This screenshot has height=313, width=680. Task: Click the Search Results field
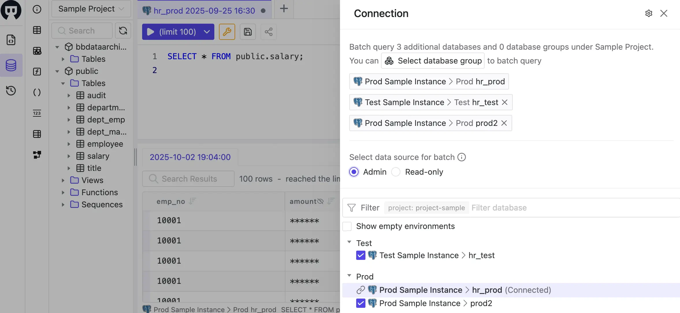(188, 179)
